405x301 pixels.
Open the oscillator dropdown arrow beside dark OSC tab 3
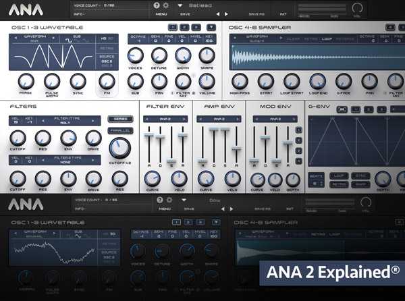[216, 222]
